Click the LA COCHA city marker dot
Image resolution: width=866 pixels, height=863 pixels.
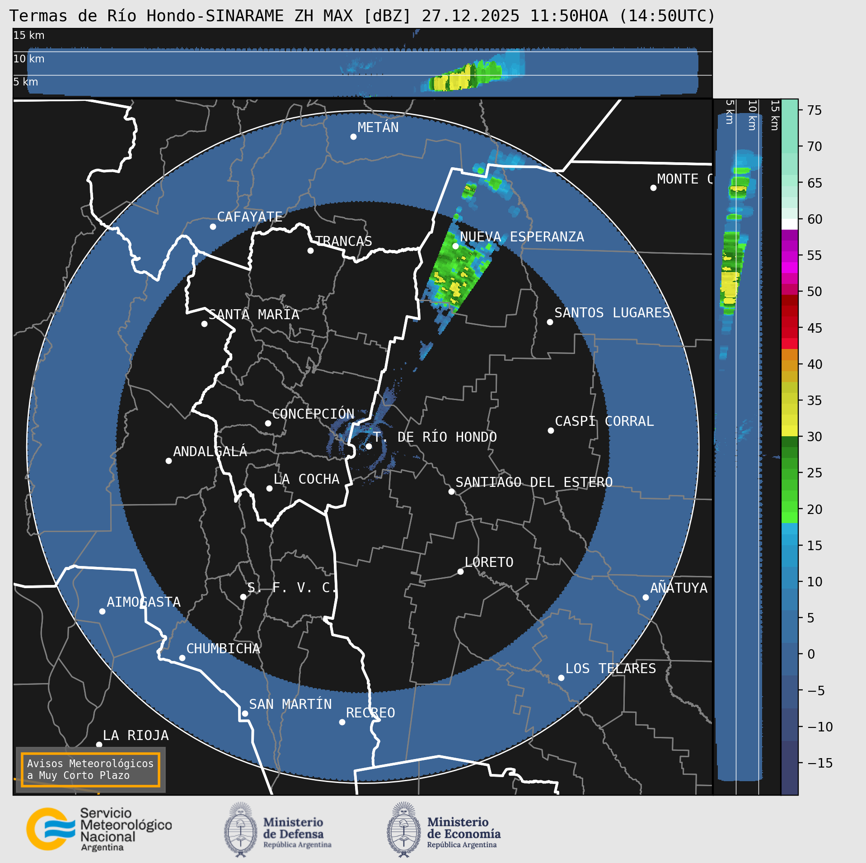(x=269, y=488)
